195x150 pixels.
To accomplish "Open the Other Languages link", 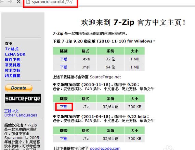I will tap(21, 115).
